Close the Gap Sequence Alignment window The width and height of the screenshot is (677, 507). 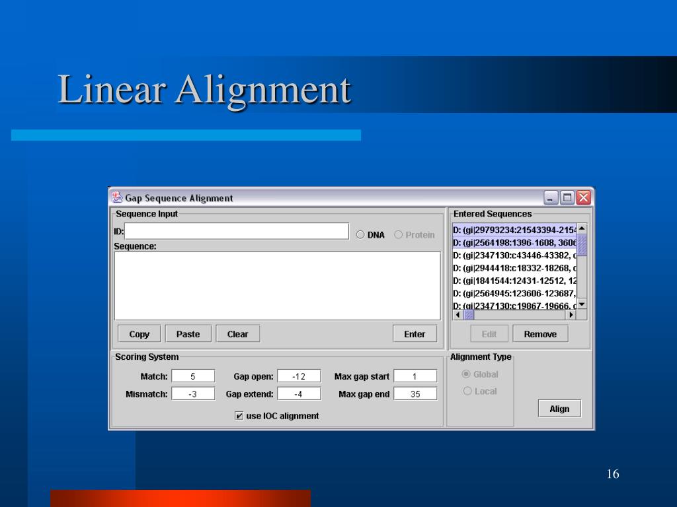point(583,197)
